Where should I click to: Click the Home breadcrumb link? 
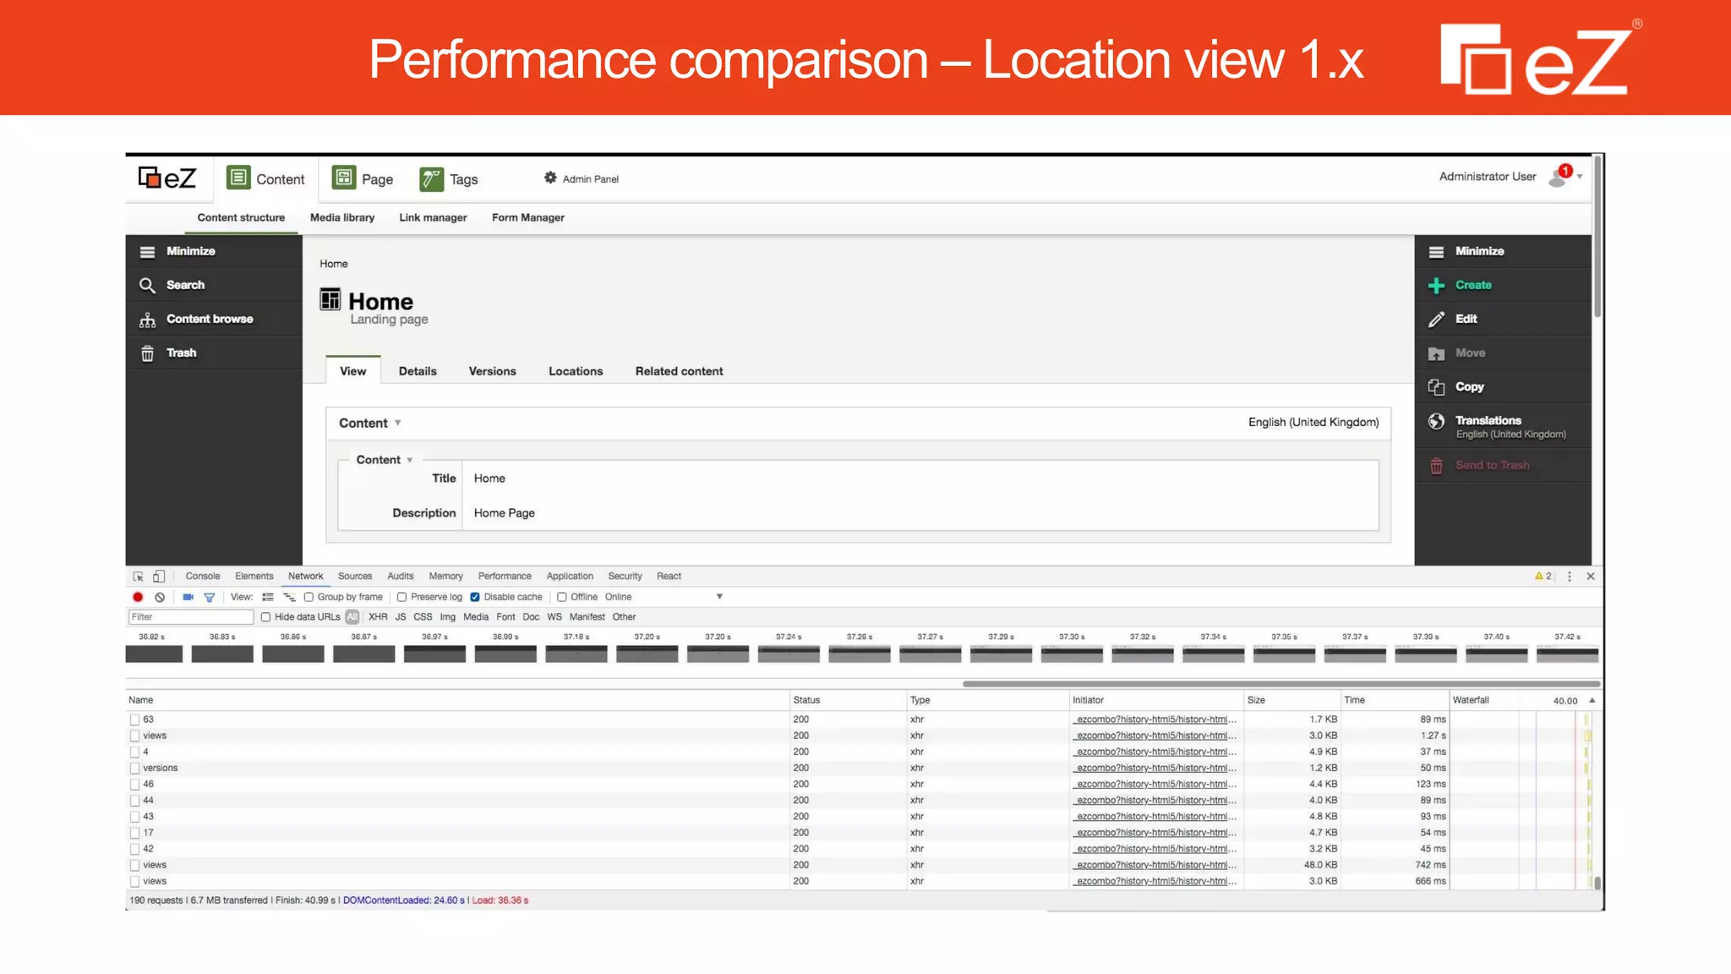click(x=334, y=264)
